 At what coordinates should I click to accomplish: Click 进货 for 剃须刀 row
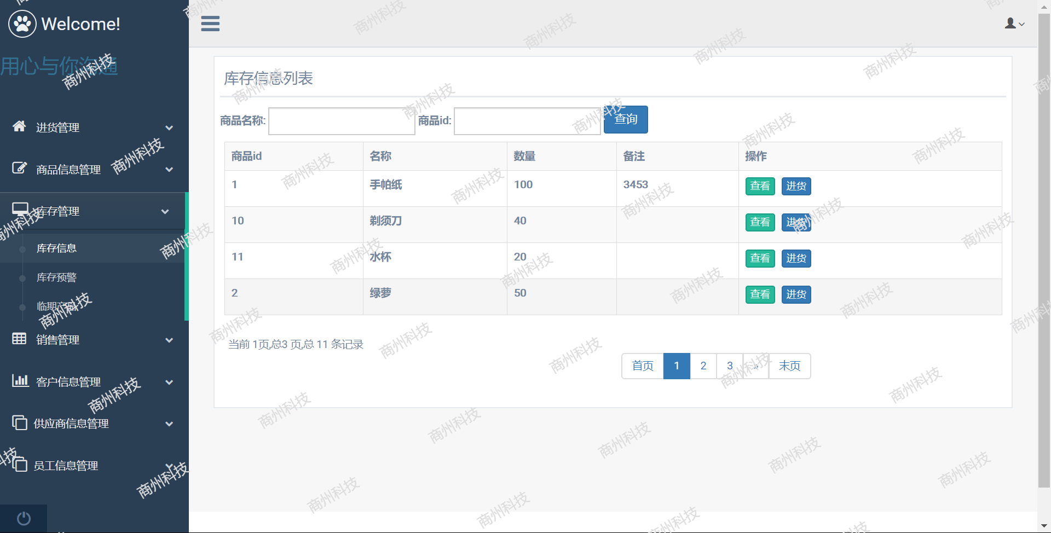coord(796,222)
